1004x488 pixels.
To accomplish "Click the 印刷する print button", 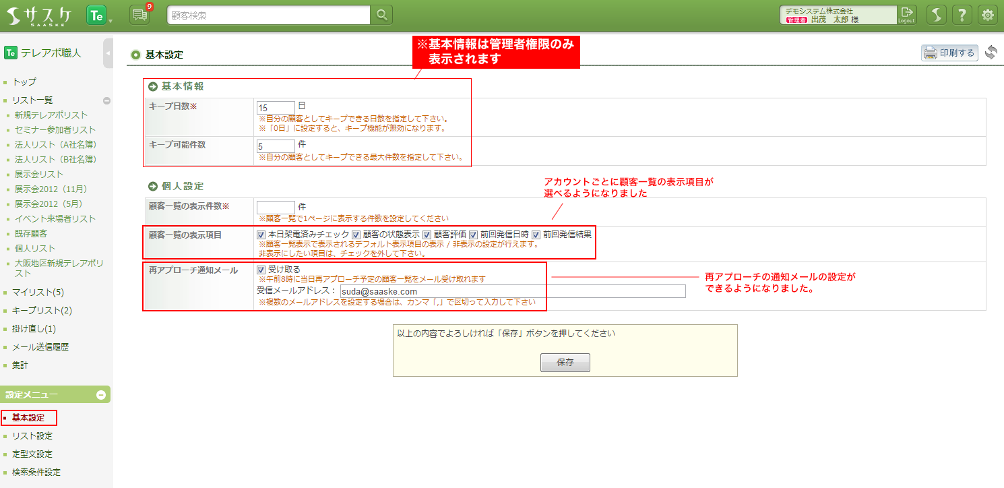I will (x=949, y=53).
